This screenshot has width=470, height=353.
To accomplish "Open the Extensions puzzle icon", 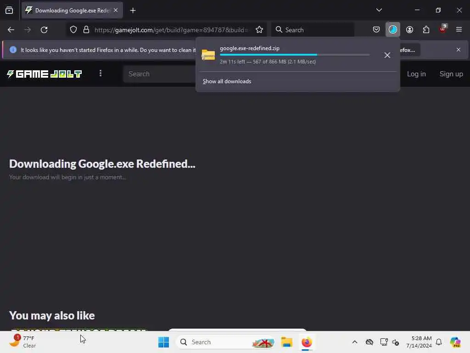I will (426, 30).
